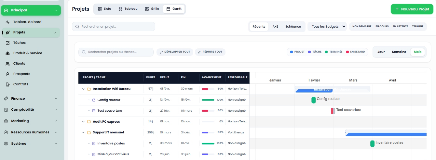Click the Tableau view grid icon

click(120, 9)
